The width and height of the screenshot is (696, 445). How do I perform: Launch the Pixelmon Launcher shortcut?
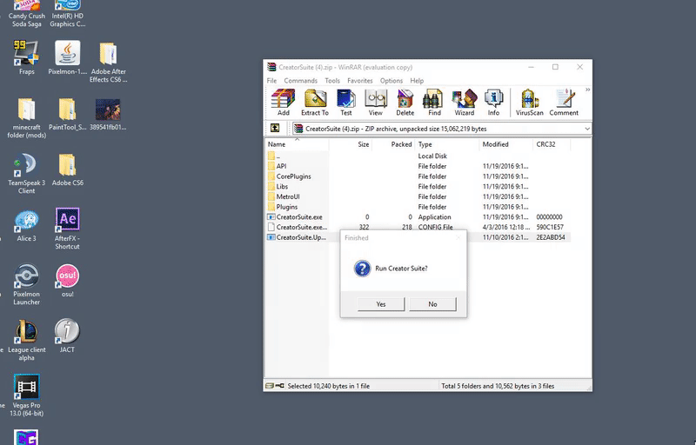tap(27, 284)
